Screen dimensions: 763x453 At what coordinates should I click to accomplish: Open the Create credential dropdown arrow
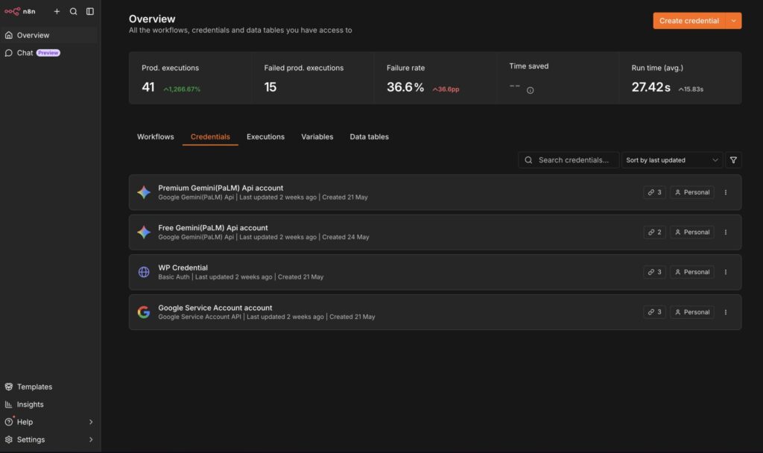[733, 20]
